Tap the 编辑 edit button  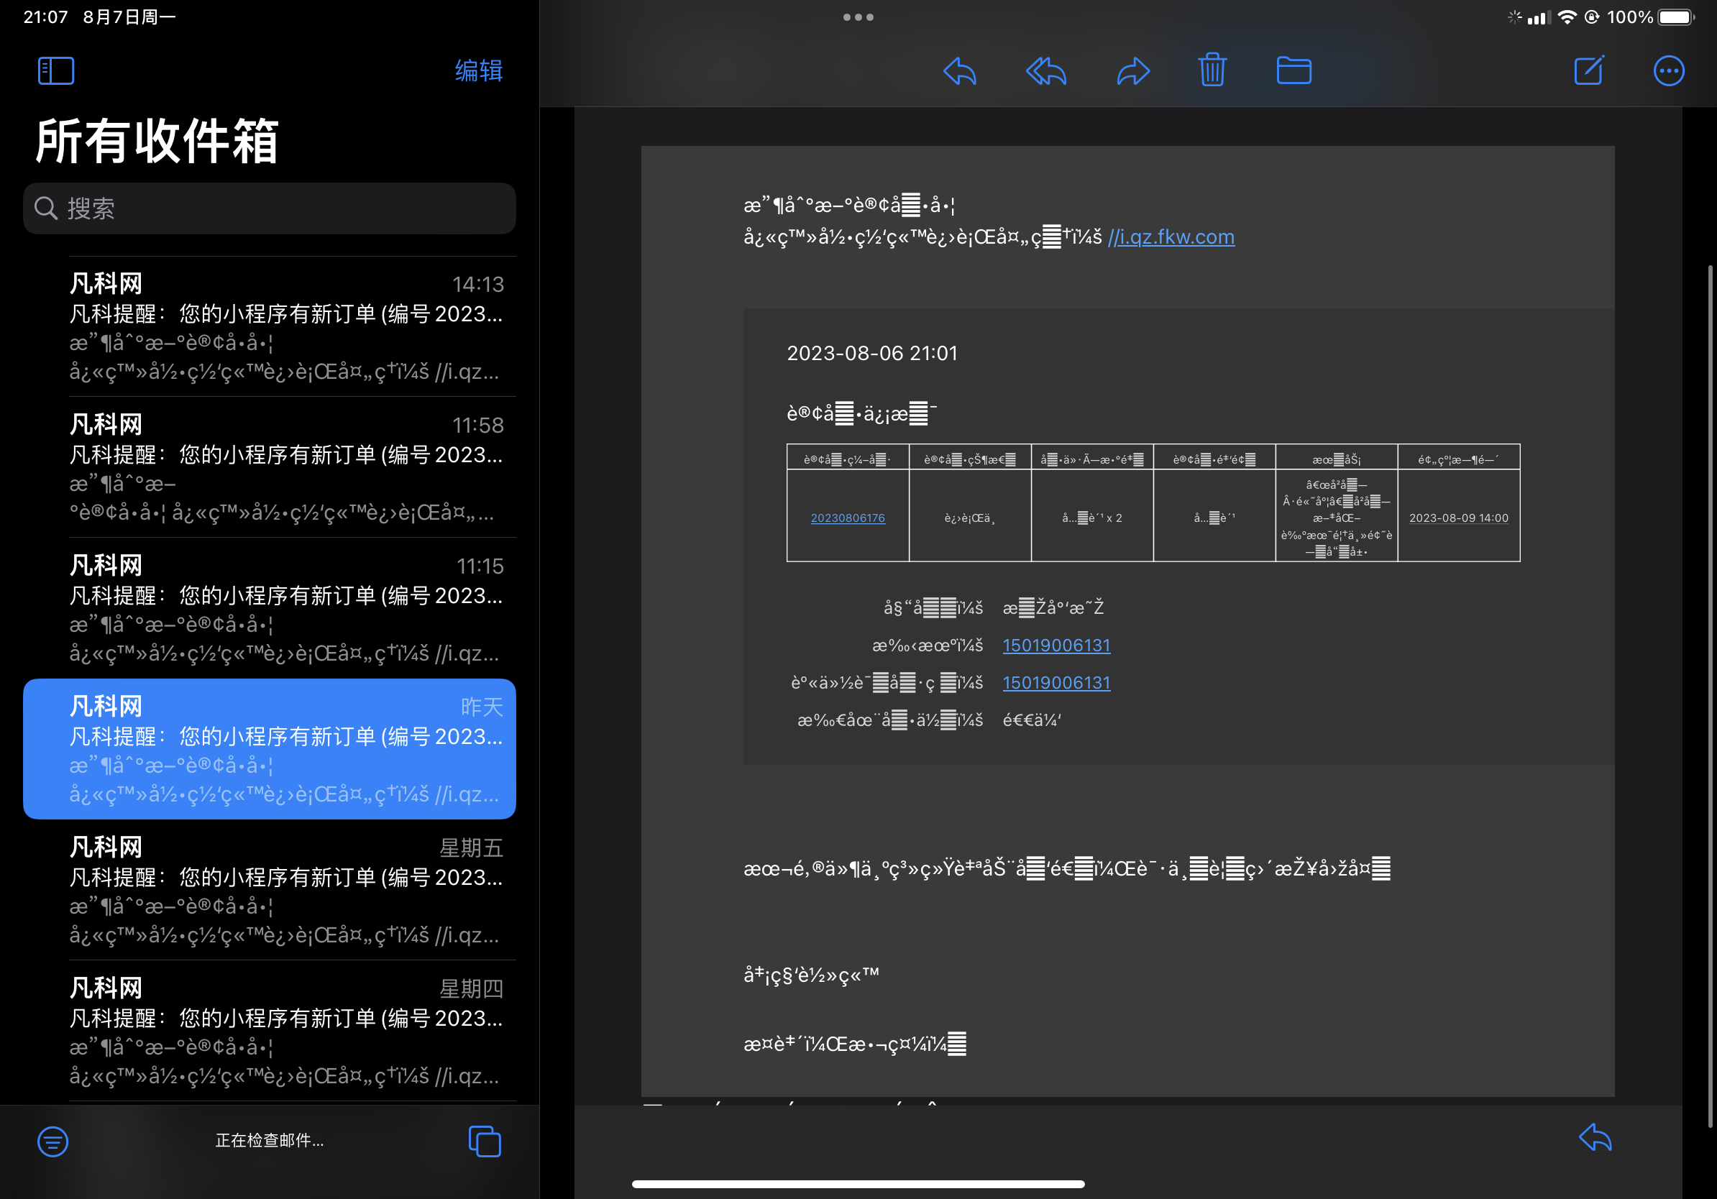point(479,71)
